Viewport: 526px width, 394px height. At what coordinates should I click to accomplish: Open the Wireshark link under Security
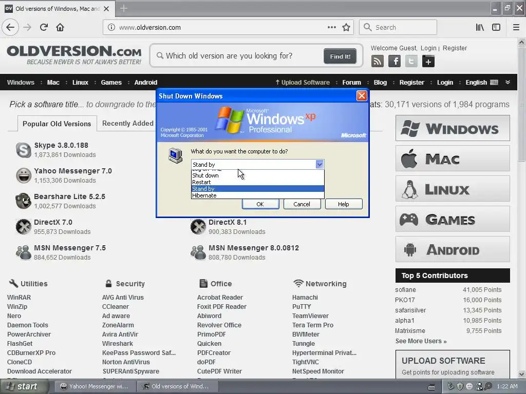click(x=118, y=343)
